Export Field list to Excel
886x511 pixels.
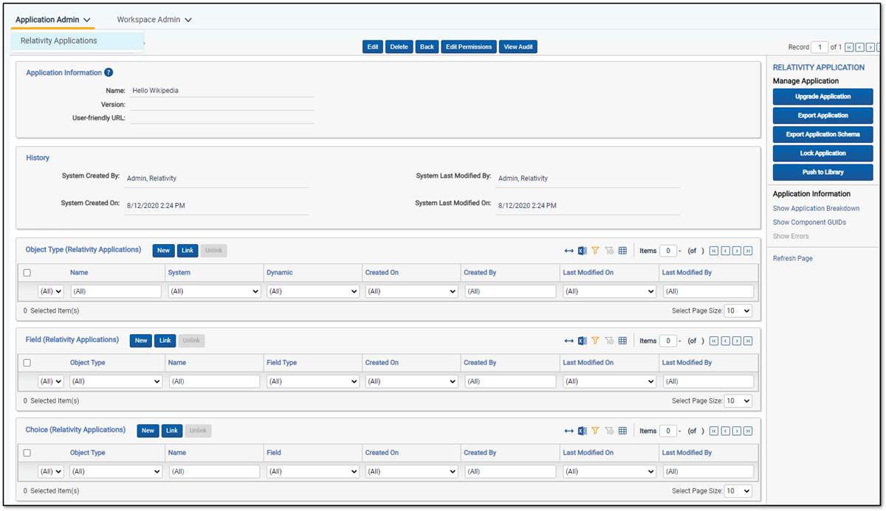tap(582, 341)
